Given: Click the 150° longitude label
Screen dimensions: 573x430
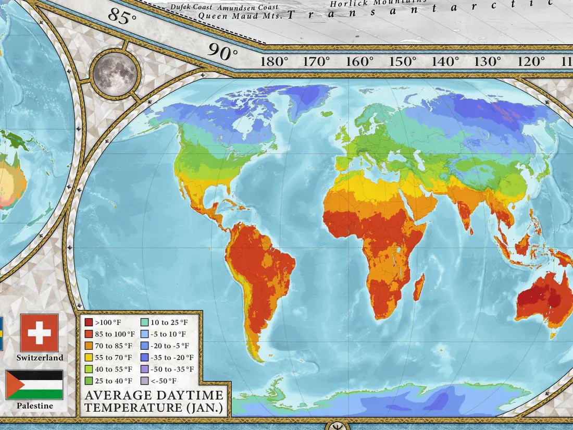Looking at the screenshot, I should [x=402, y=61].
